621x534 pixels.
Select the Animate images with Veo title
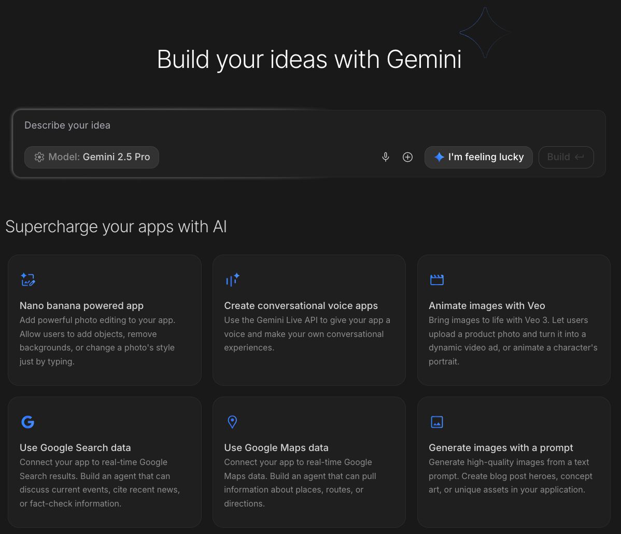pos(487,306)
